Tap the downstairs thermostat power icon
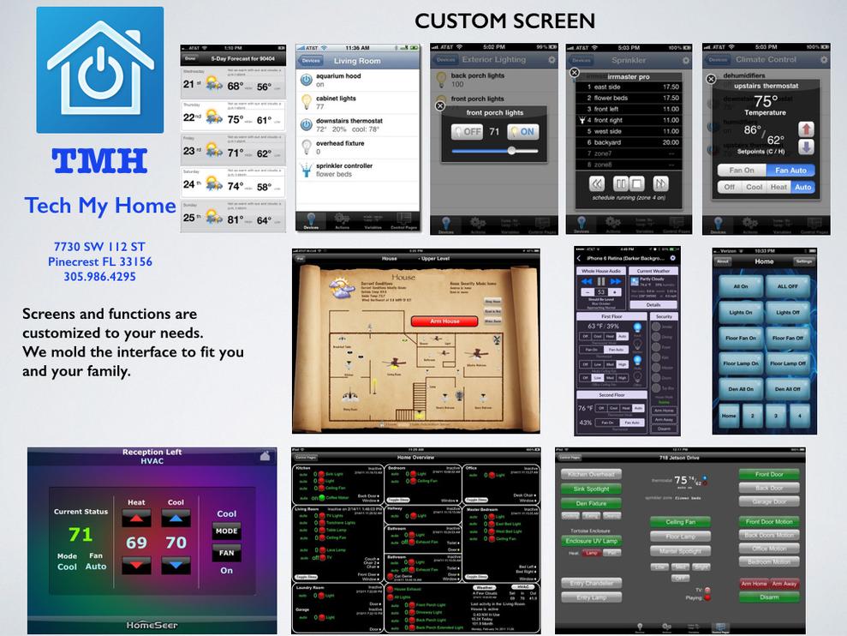The image size is (847, 636). [x=307, y=125]
